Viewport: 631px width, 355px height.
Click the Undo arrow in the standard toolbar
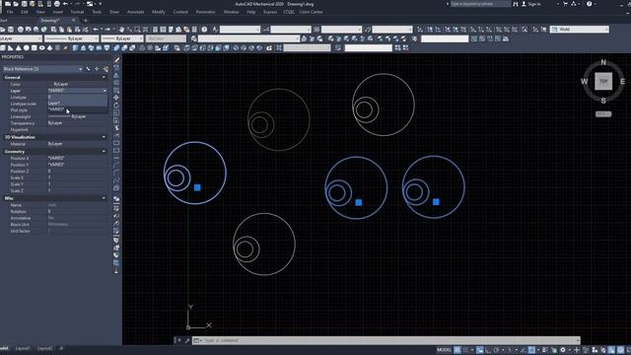pos(96,30)
